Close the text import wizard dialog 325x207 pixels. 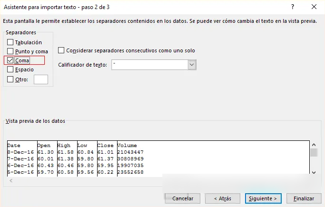tap(314, 7)
